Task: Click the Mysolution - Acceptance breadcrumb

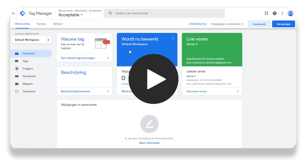Action: [89, 11]
